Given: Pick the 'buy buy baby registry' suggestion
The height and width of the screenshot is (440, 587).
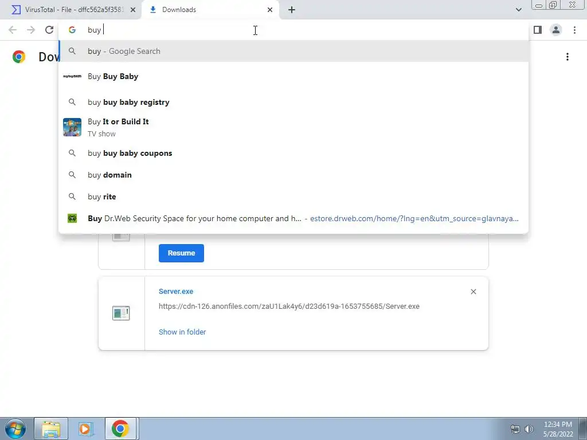Looking at the screenshot, I should point(294,102).
